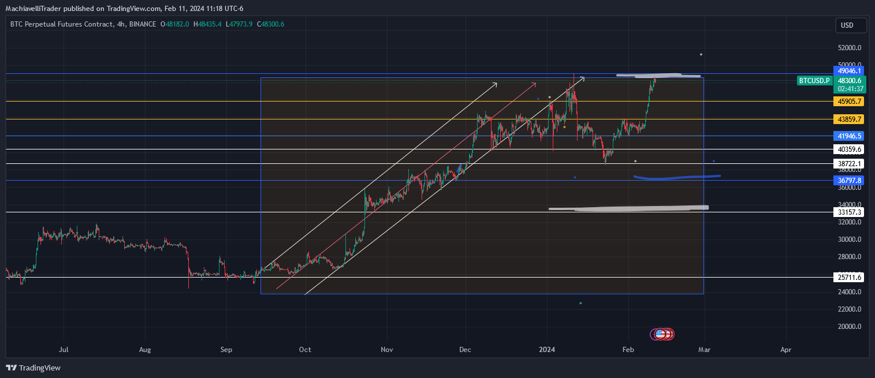Click the Jul label on time axis
The image size is (875, 378).
pos(64,350)
